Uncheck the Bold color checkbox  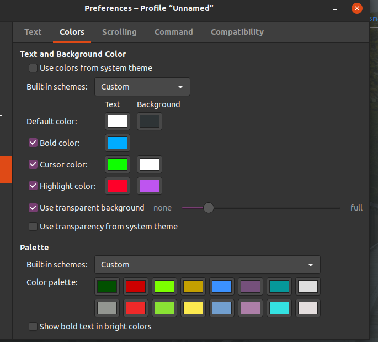point(33,143)
